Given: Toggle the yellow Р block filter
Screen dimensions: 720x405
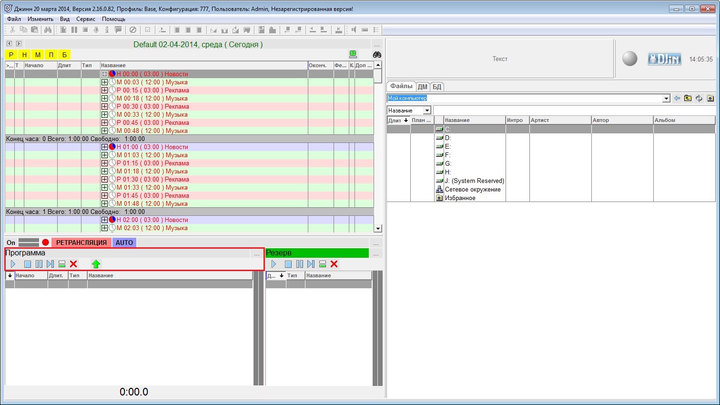Looking at the screenshot, I should (x=11, y=55).
